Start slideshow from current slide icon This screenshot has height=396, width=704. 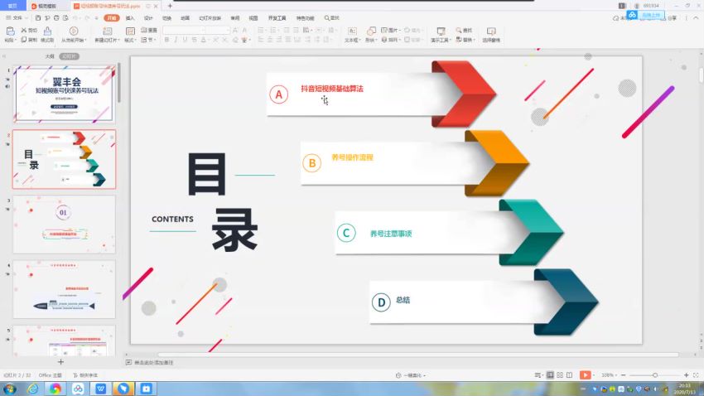(74, 31)
